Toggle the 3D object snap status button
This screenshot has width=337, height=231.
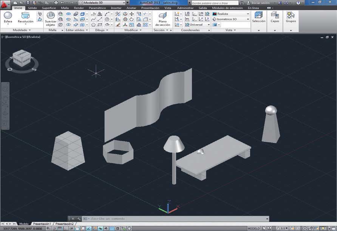tap(83, 229)
